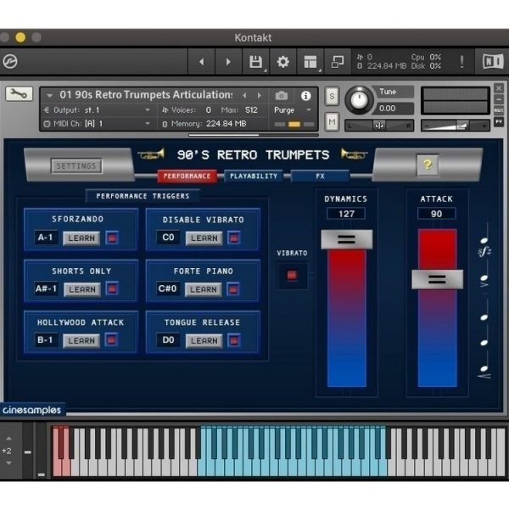Viewport: 509px width, 509px height.
Task: Click the Kontakt logo icon in the toolbar
Action: pyautogui.click(x=10, y=61)
